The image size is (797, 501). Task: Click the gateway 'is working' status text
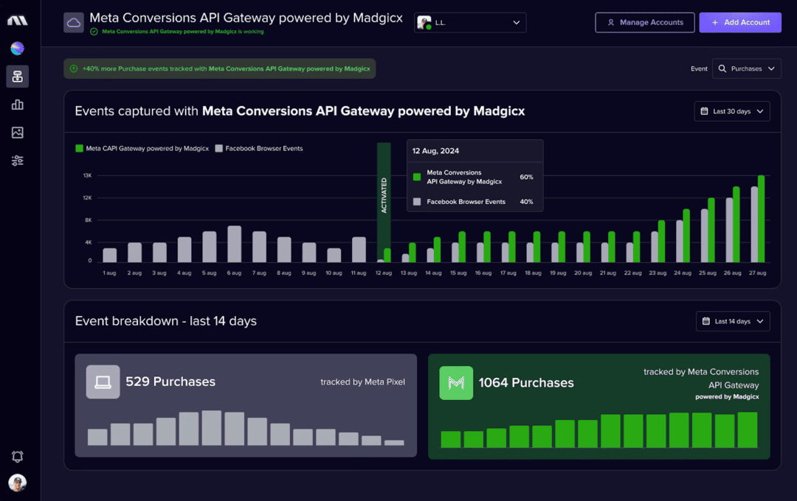[183, 32]
